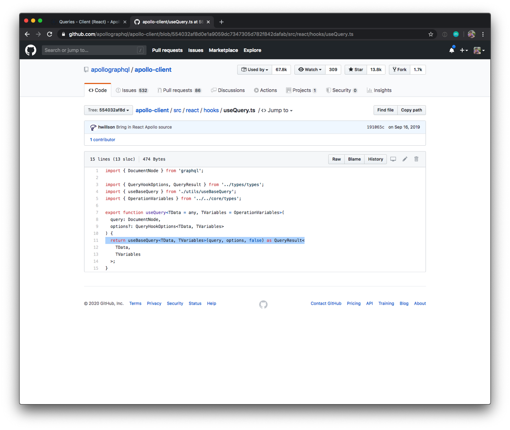Click the lock icon in the address bar

pos(63,34)
